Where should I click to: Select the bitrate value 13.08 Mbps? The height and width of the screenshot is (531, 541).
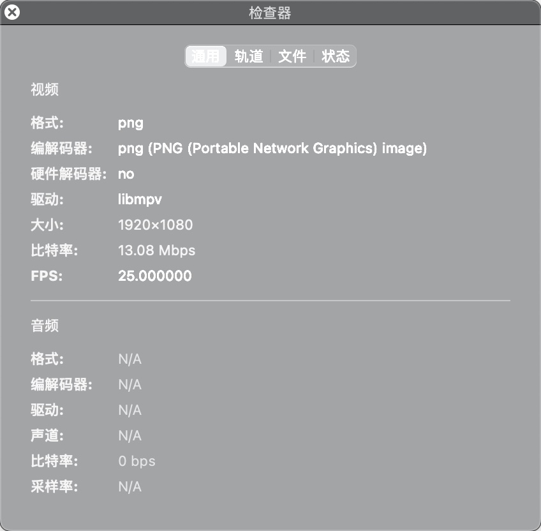pos(157,251)
